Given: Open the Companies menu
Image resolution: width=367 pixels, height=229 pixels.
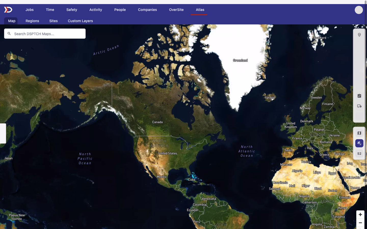Looking at the screenshot, I should pos(147,10).
